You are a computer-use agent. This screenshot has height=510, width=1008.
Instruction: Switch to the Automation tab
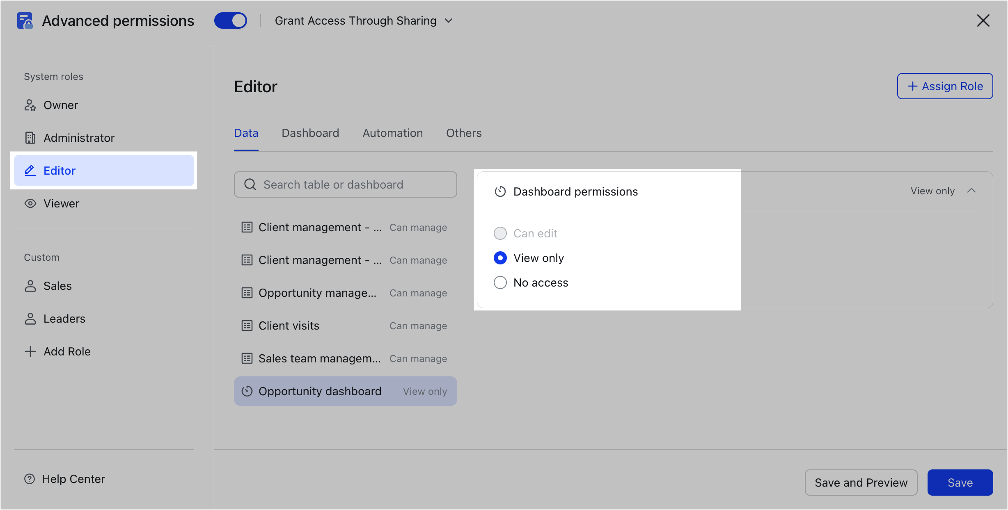392,133
